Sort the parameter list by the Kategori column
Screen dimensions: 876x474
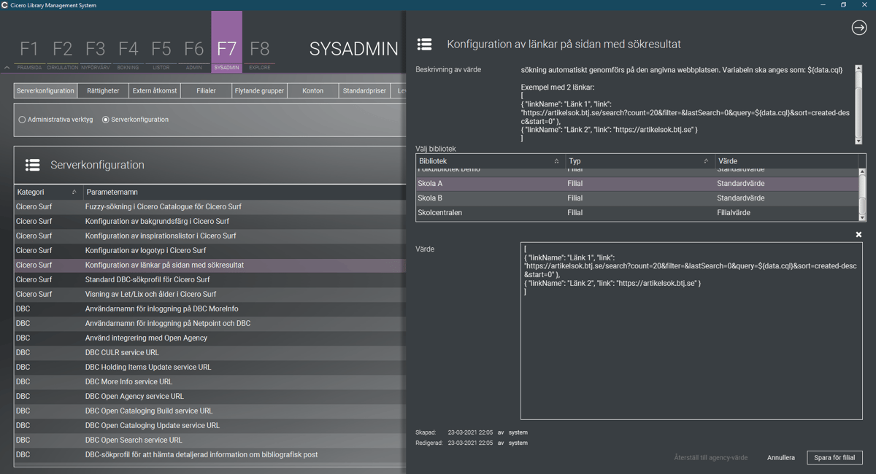pyautogui.click(x=47, y=192)
